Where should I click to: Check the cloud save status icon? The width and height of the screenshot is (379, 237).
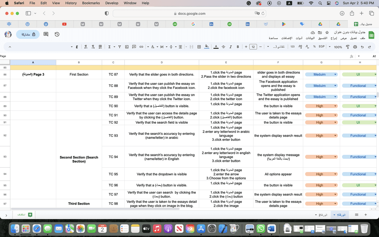[x=312, y=33]
